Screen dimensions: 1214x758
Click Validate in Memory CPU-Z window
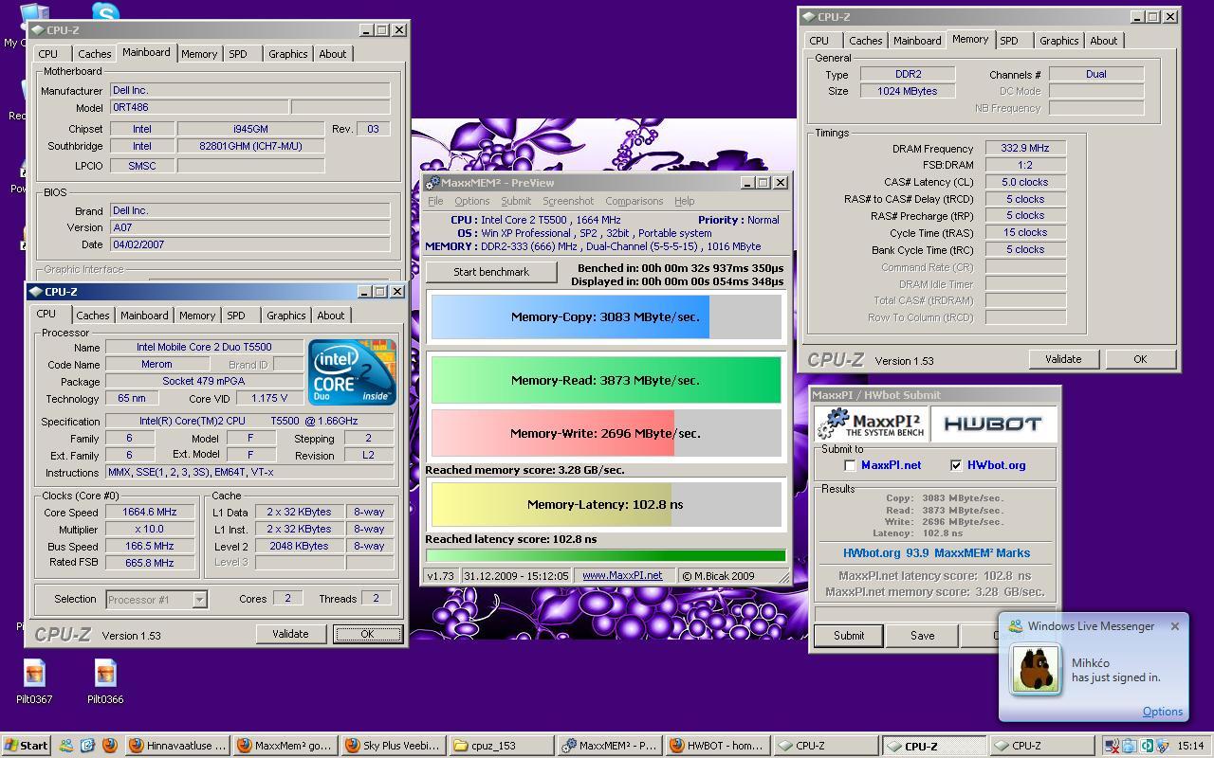[x=1062, y=359]
